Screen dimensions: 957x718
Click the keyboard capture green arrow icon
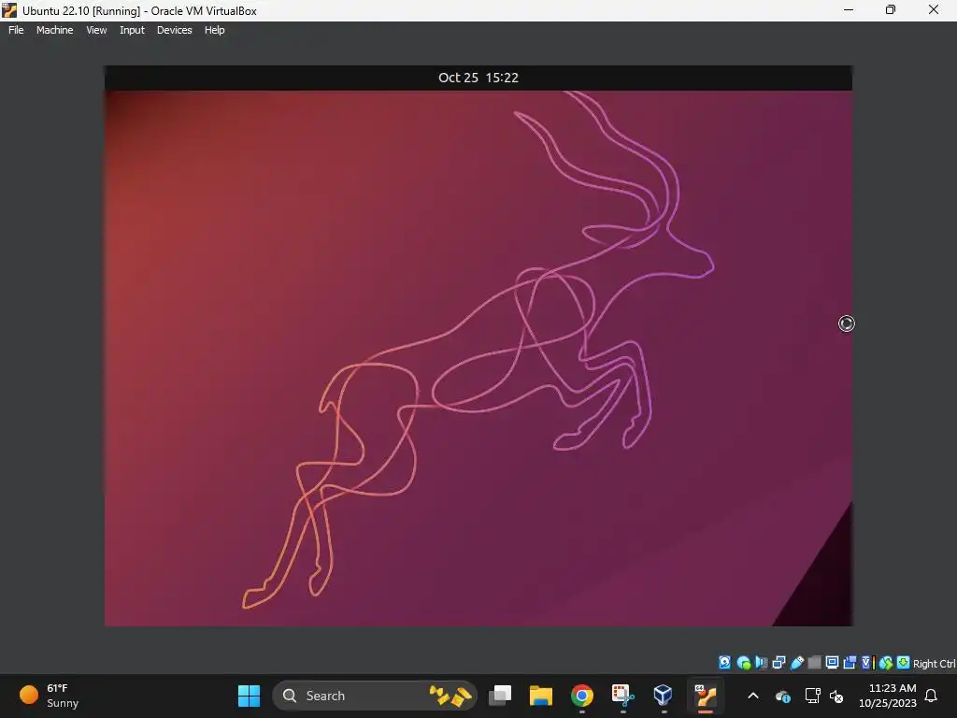(x=904, y=663)
